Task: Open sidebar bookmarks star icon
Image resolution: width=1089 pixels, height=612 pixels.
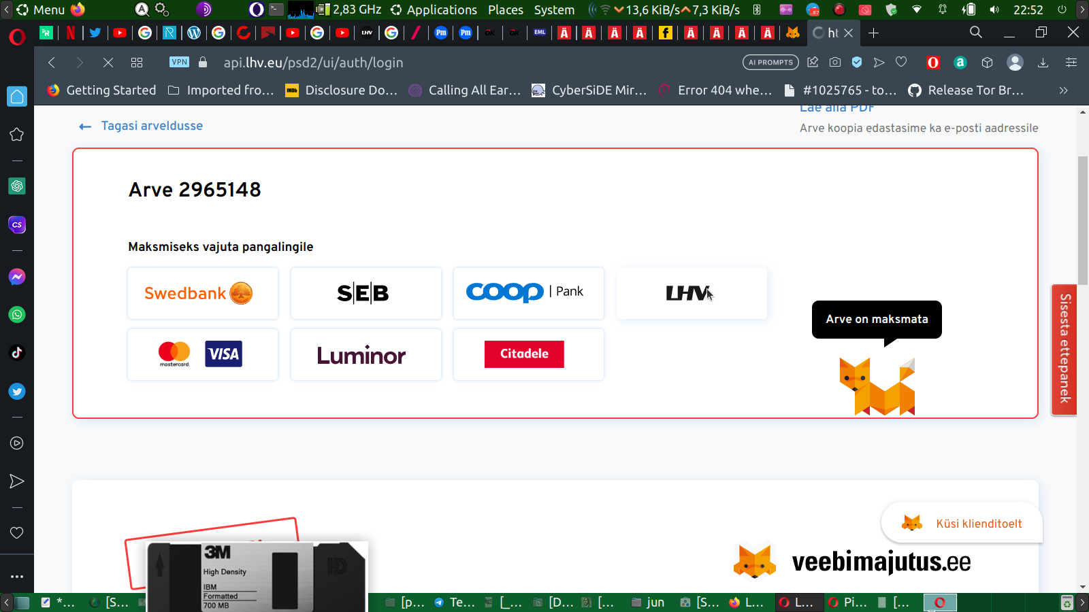Action: (x=17, y=135)
